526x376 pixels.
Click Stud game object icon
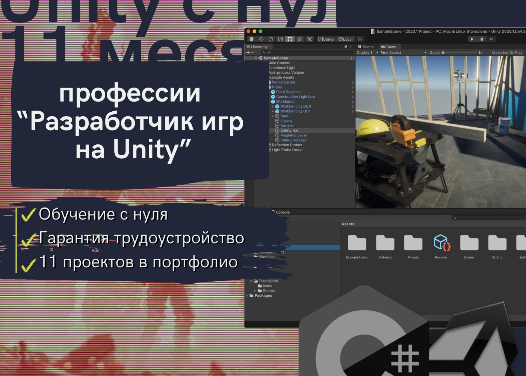277,116
